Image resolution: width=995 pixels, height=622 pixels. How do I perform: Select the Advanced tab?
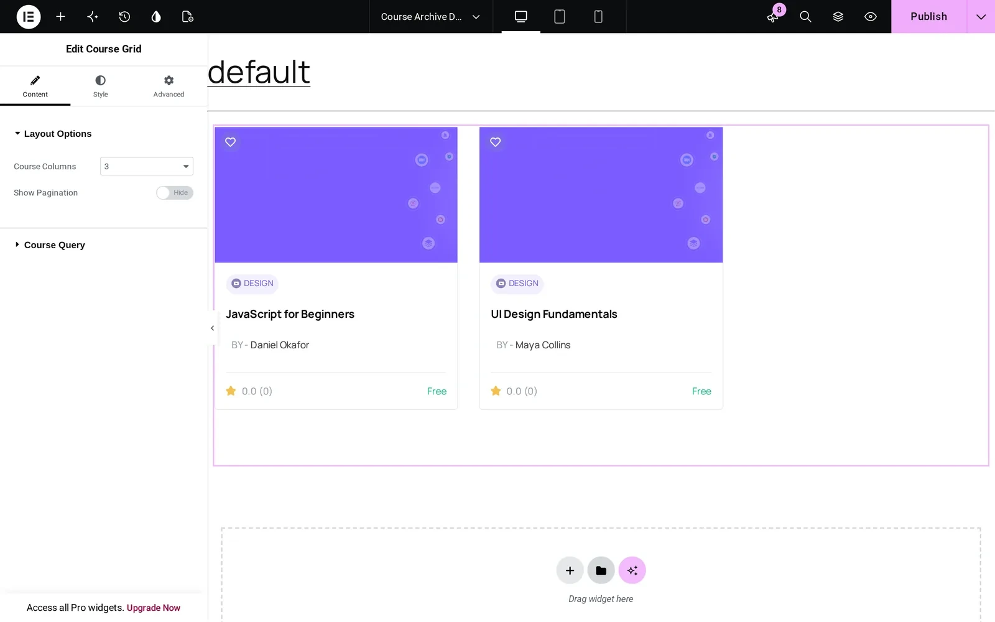[169, 86]
